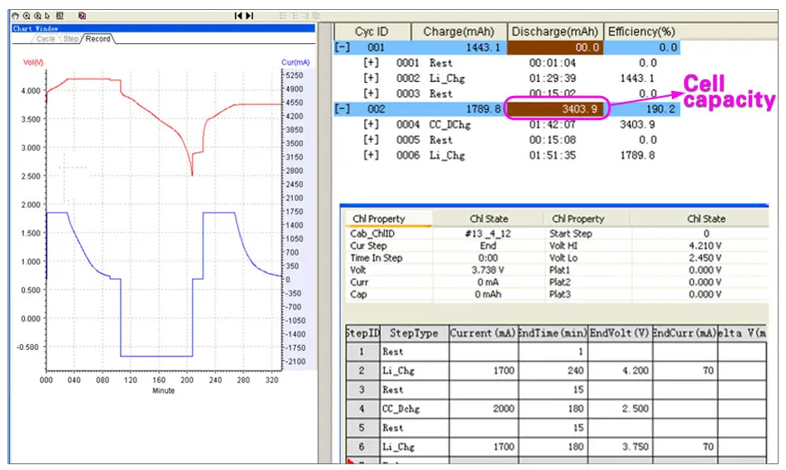
Task: Click the Discharge(mAh) column header
Action: [x=555, y=31]
